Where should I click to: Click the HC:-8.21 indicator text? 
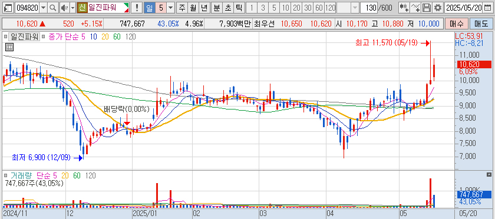pos(468,43)
